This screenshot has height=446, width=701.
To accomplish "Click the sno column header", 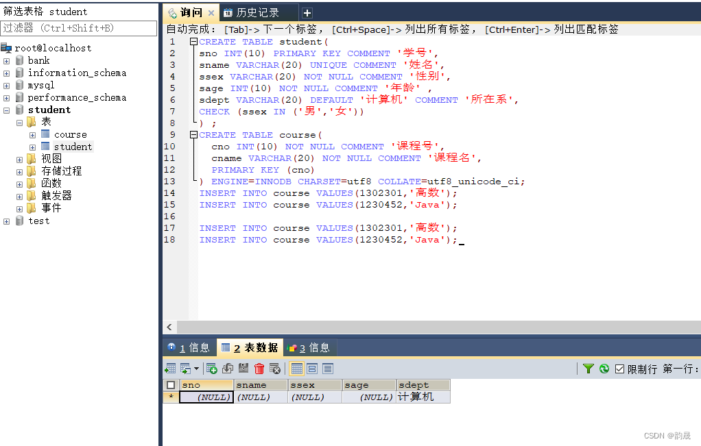I will click(x=207, y=385).
